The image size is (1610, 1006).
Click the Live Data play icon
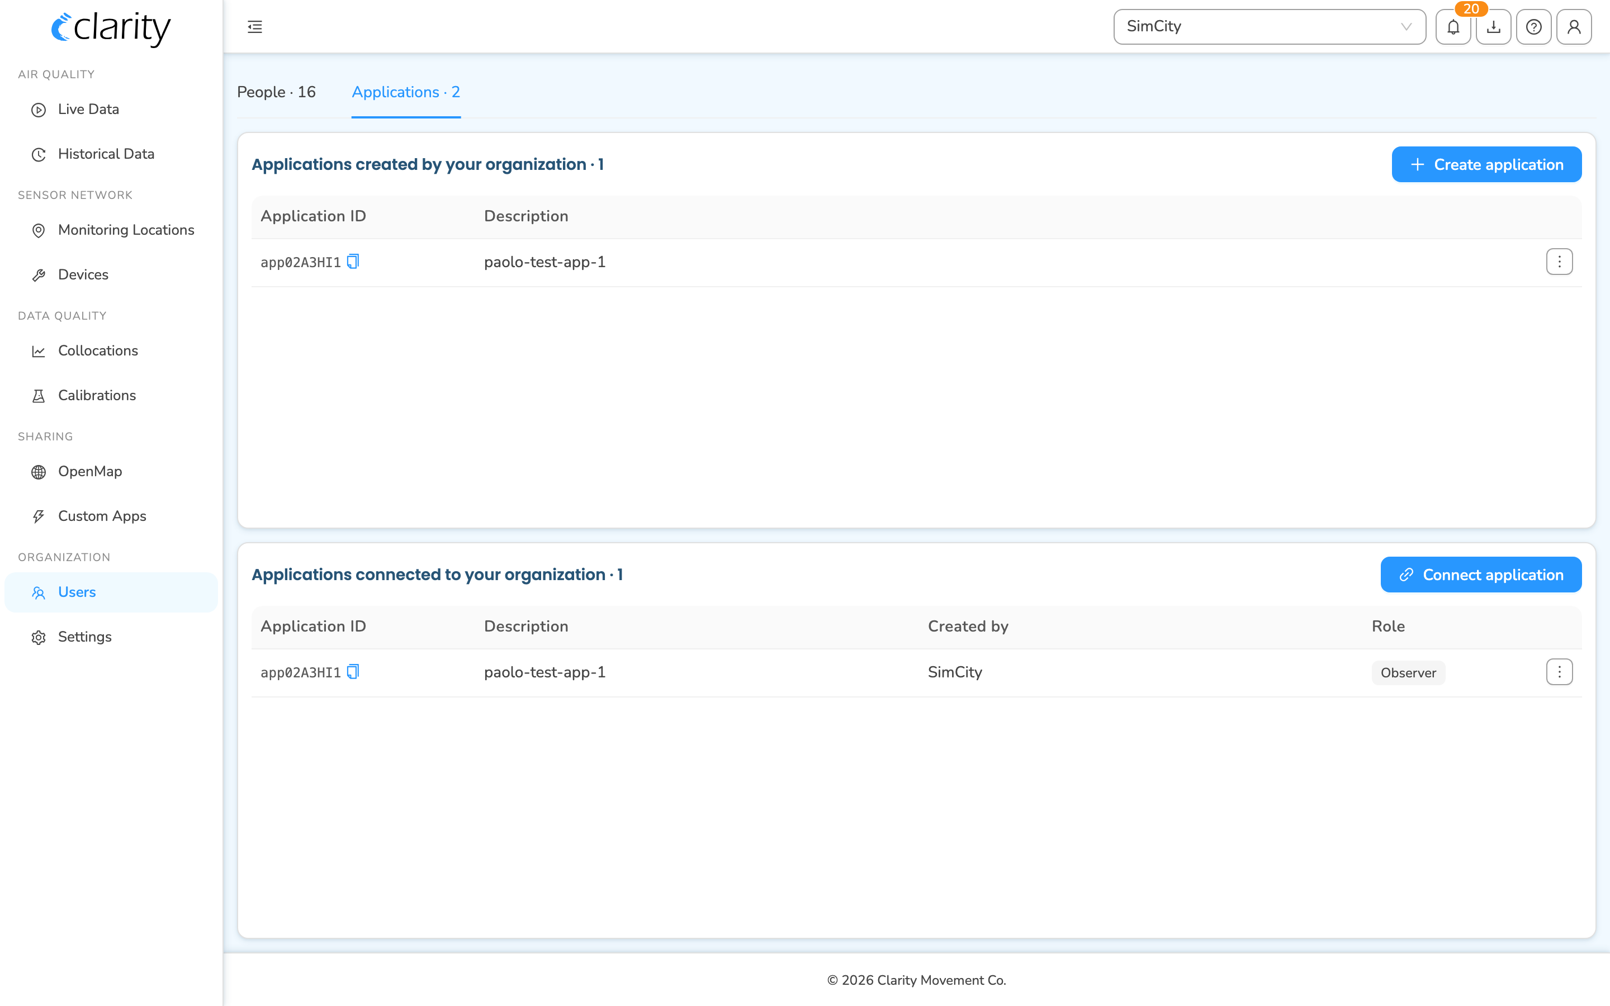click(39, 110)
